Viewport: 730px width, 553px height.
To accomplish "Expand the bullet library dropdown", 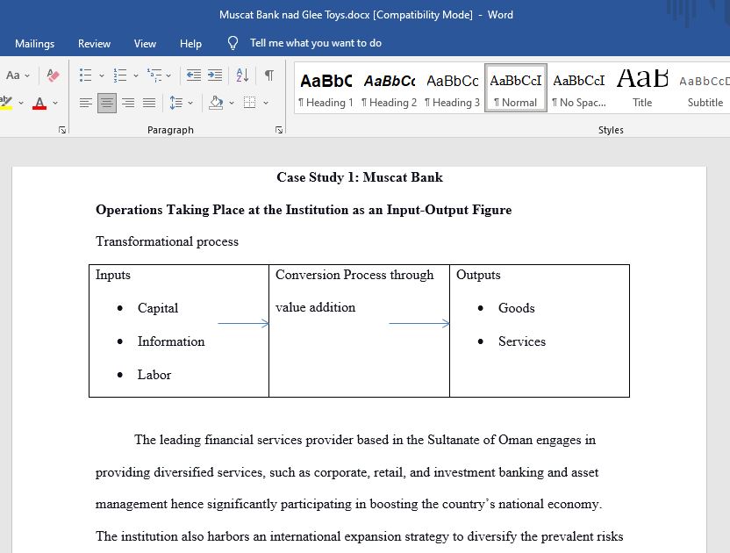I will point(101,75).
